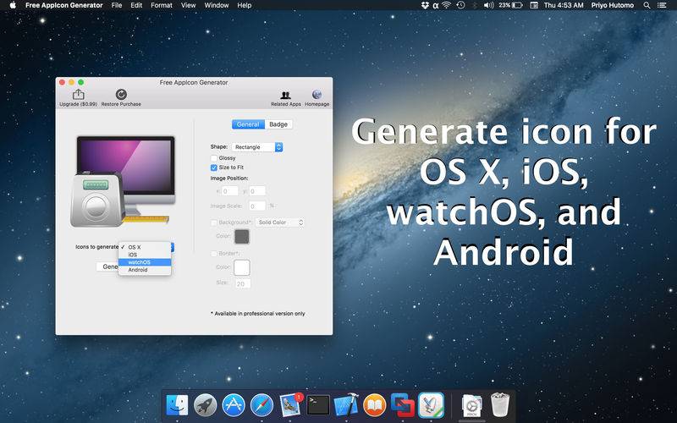The width and height of the screenshot is (677, 423).
Task: Open the Homepage globe icon
Action: (x=316, y=95)
